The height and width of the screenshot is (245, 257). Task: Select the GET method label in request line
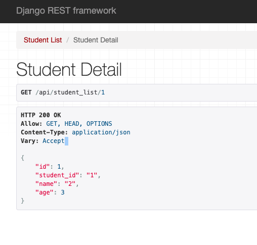(x=26, y=92)
